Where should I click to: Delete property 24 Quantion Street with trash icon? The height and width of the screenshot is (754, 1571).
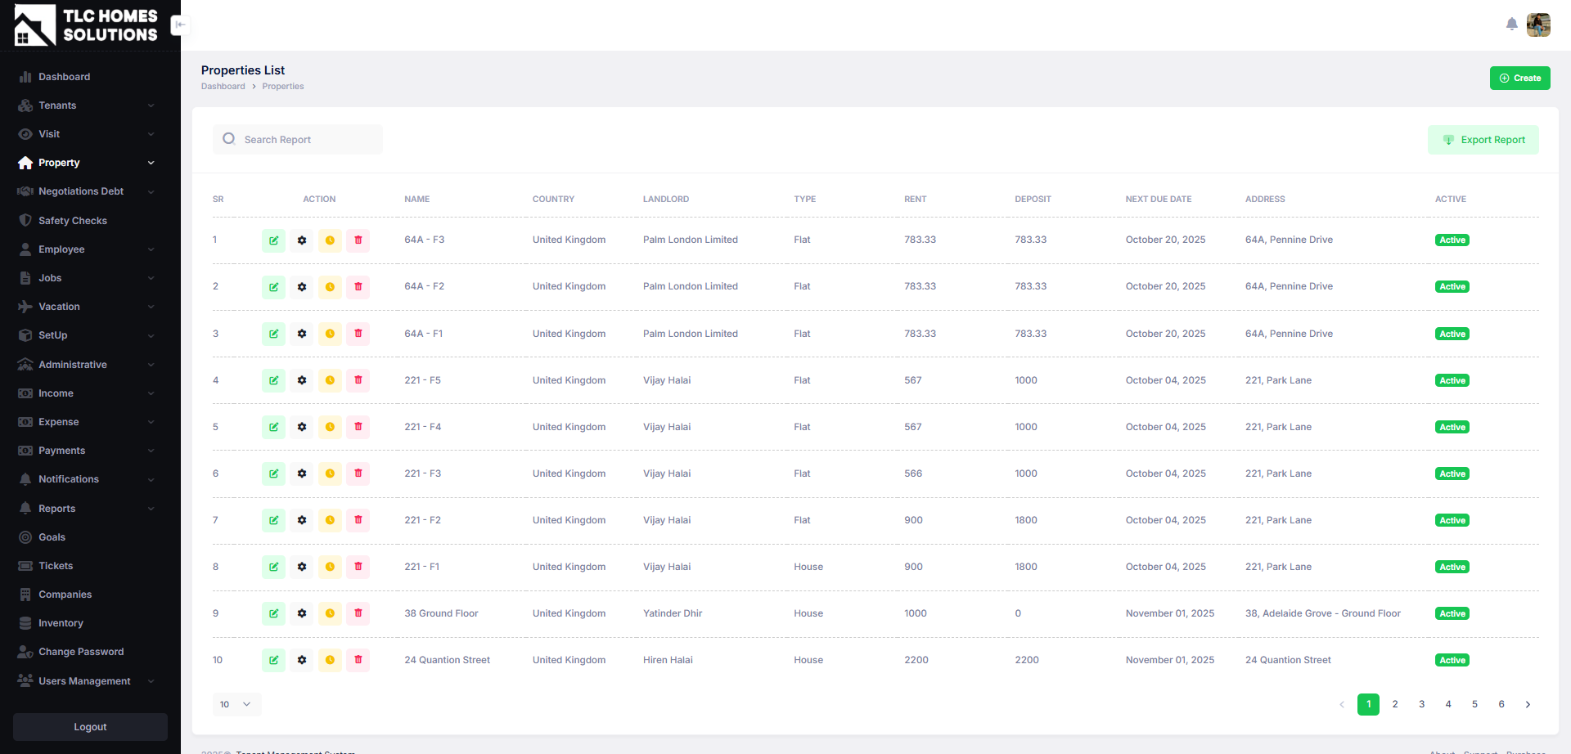tap(358, 660)
